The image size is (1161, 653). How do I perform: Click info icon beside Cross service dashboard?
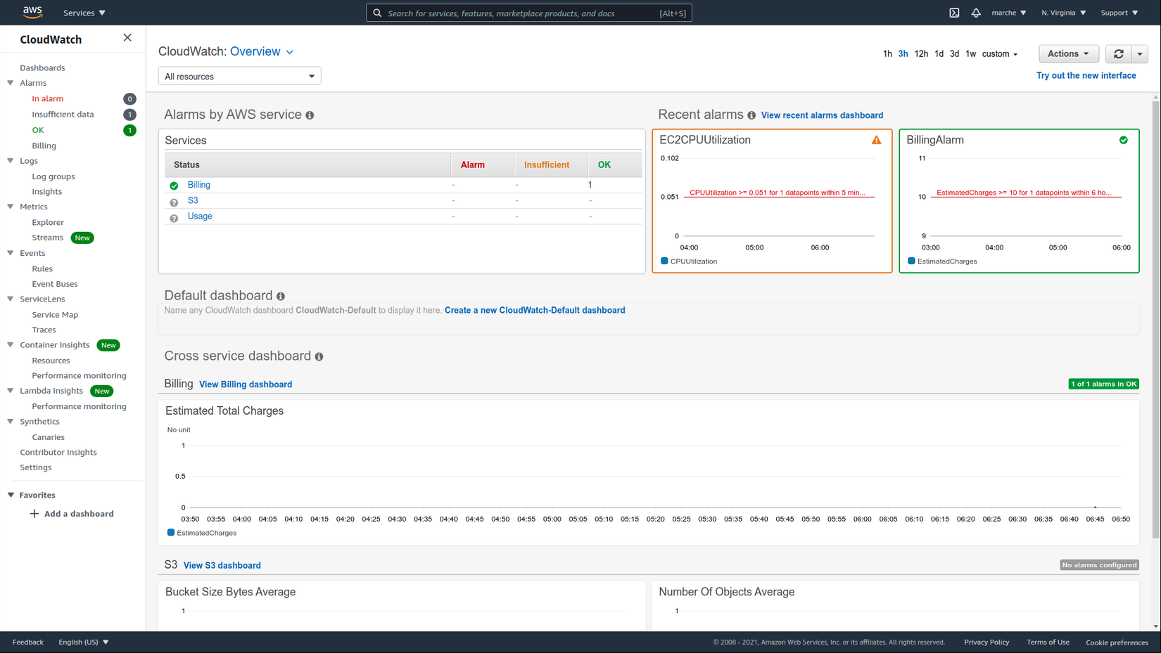tap(319, 357)
